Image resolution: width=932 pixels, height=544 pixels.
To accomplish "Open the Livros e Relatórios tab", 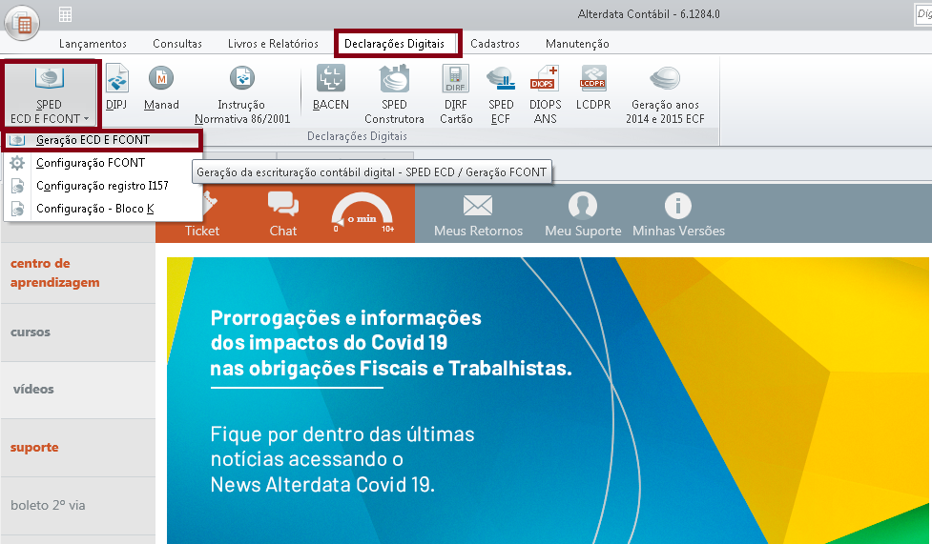I will point(273,44).
